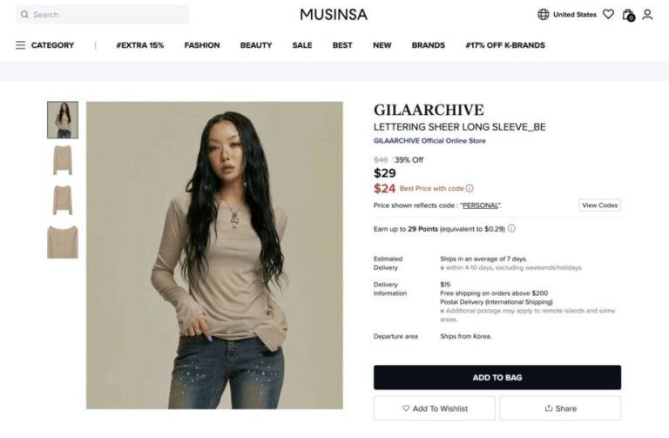The width and height of the screenshot is (669, 438).
Task: Click the ADD TO BAG button
Action: (x=497, y=377)
